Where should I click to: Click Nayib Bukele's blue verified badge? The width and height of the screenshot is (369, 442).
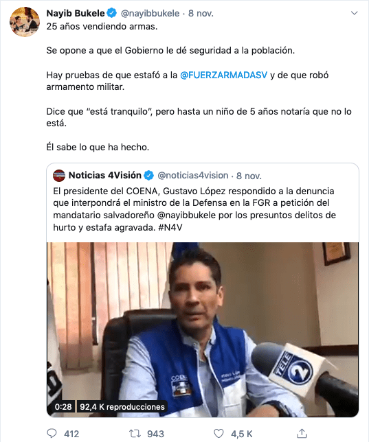[x=112, y=13]
